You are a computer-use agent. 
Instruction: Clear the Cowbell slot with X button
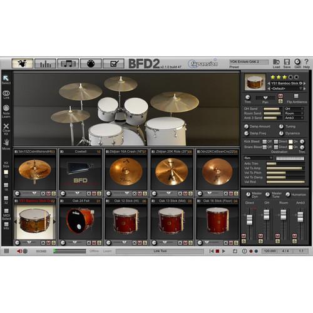[x=89, y=193]
